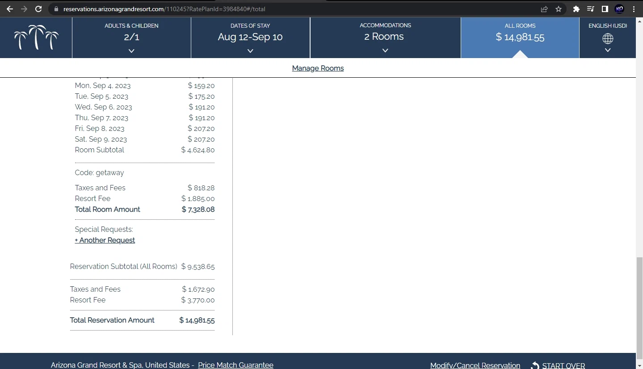This screenshot has height=369, width=643.
Task: Click the Sat, Sep 9, 2023 row
Action: tap(145, 139)
